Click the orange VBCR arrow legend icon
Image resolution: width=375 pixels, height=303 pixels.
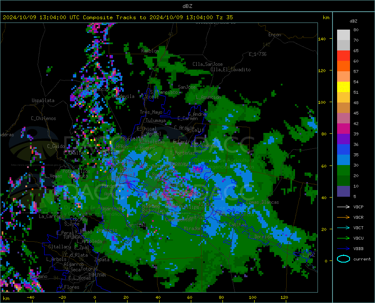(x=343, y=218)
